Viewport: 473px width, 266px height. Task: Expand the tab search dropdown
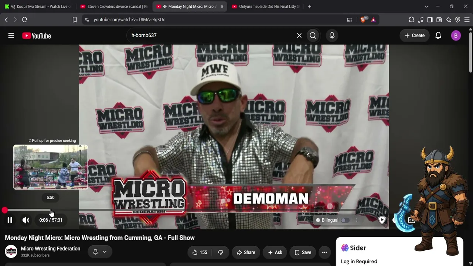(426, 6)
